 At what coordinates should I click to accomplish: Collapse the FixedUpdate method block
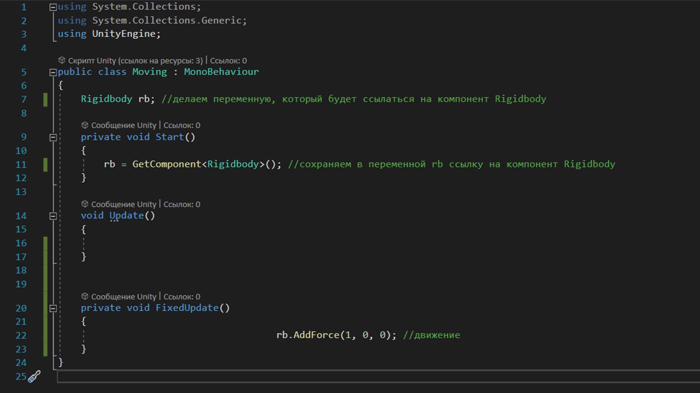click(53, 309)
